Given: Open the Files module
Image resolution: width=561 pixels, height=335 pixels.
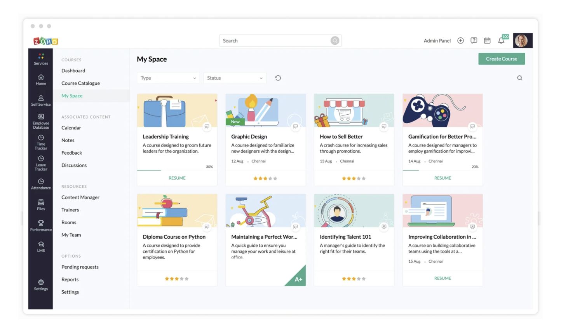Looking at the screenshot, I should (x=40, y=205).
